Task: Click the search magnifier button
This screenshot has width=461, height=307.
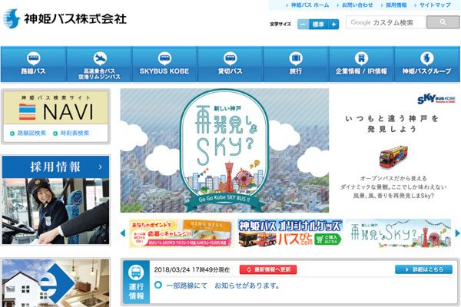Action: coord(443,22)
